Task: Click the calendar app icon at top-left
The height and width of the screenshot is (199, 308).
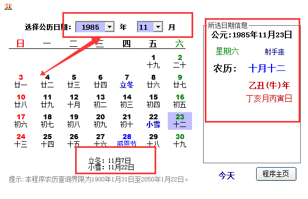Action: 8,7
